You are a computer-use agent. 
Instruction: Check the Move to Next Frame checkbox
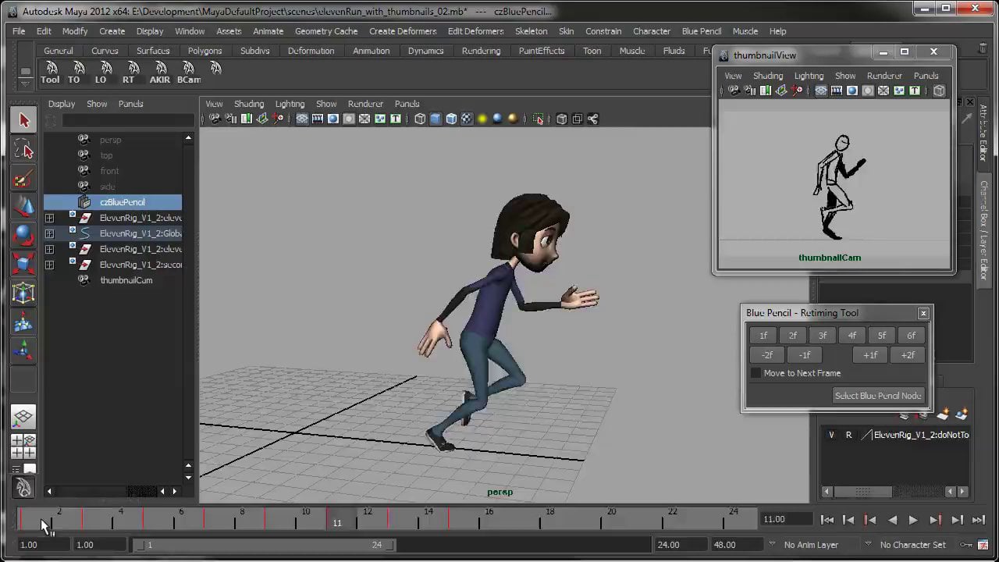(755, 373)
